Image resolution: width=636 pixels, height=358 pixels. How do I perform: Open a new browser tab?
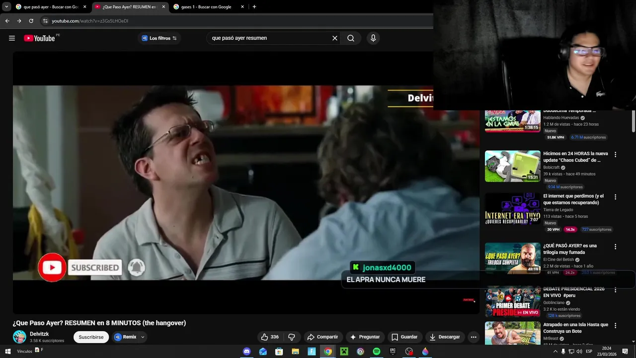coord(254,7)
